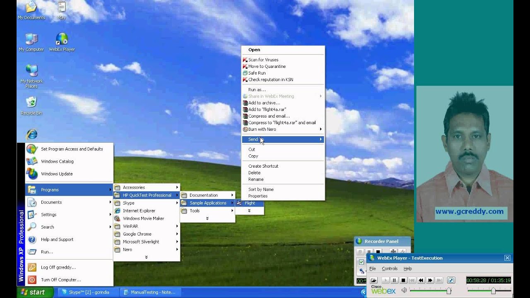This screenshot has height=298, width=530.
Task: Expand the Google Chrome program folder
Action: point(147,234)
